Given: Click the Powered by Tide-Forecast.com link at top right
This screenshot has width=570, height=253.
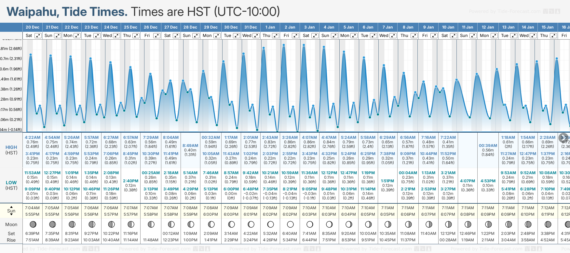Looking at the screenshot, I should coord(514,12).
